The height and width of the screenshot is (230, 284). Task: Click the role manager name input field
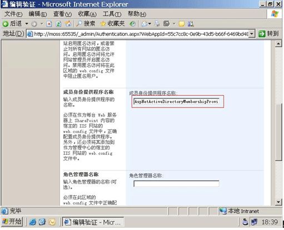[x=176, y=184]
